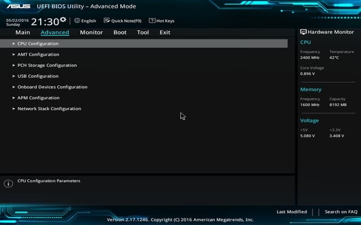
Task: Click the CPU heading in Hardware Monitor
Action: pyautogui.click(x=306, y=42)
